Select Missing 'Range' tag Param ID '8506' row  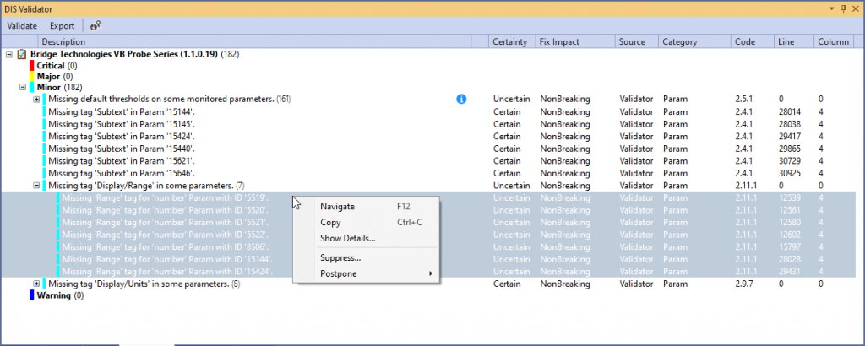(x=428, y=246)
